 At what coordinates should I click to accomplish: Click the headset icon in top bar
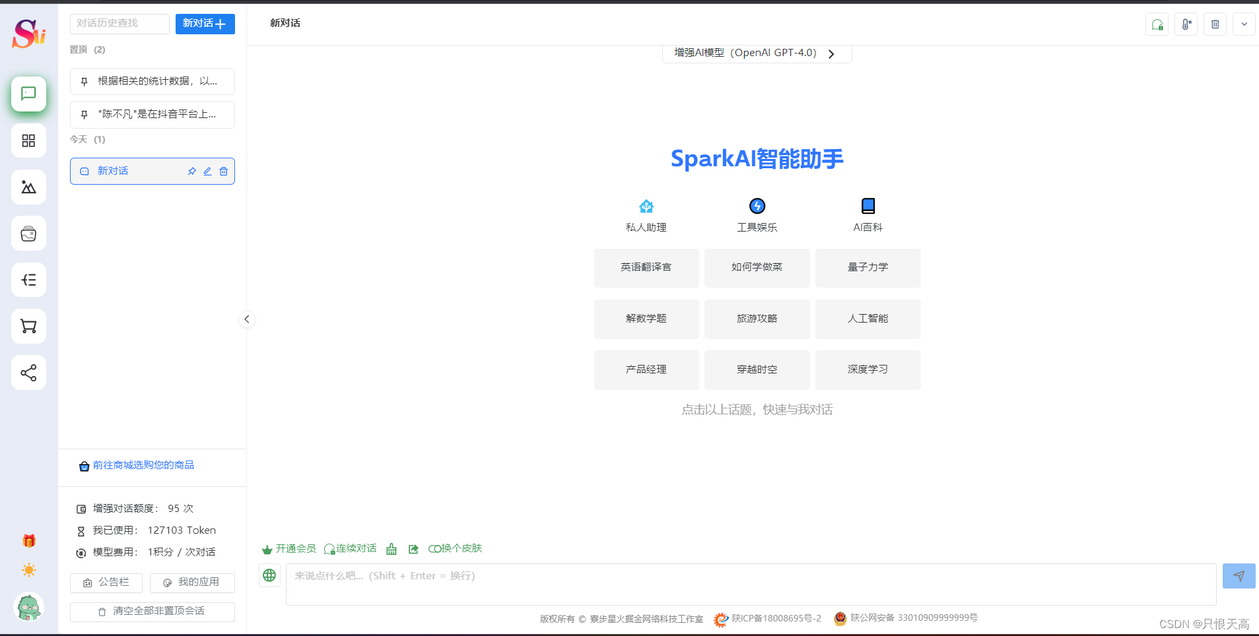coord(1157,24)
